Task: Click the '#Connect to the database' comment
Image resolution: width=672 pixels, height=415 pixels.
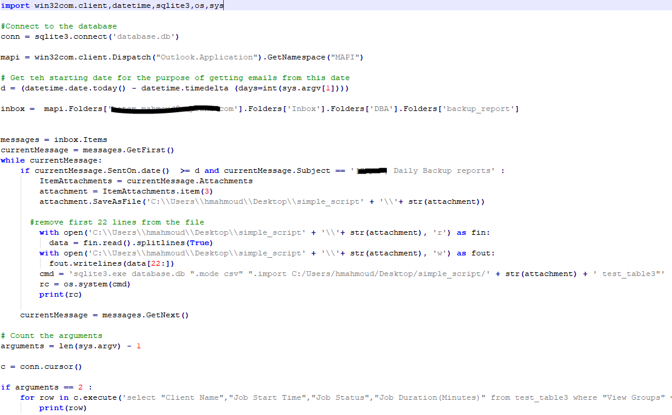Action: [59, 26]
